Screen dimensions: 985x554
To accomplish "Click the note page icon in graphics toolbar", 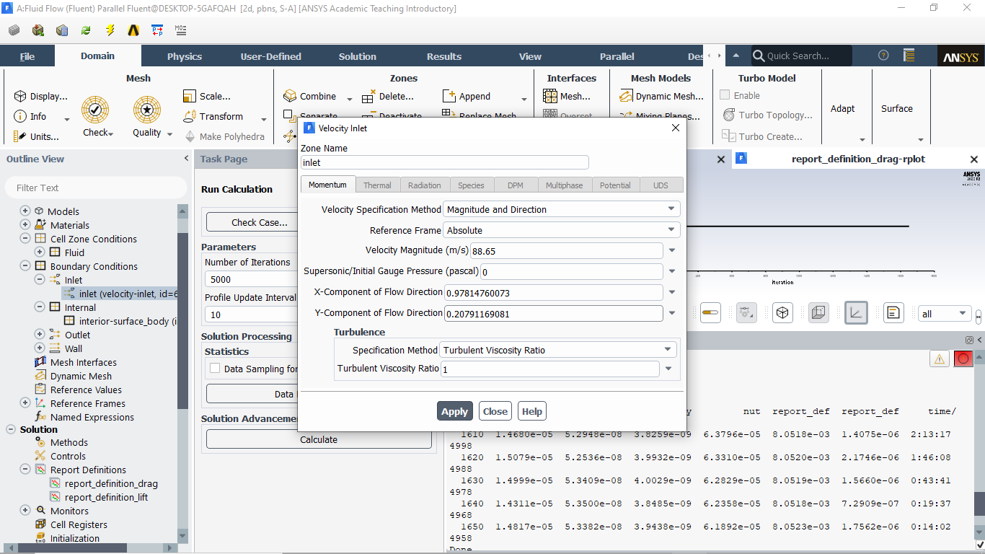I will click(893, 313).
